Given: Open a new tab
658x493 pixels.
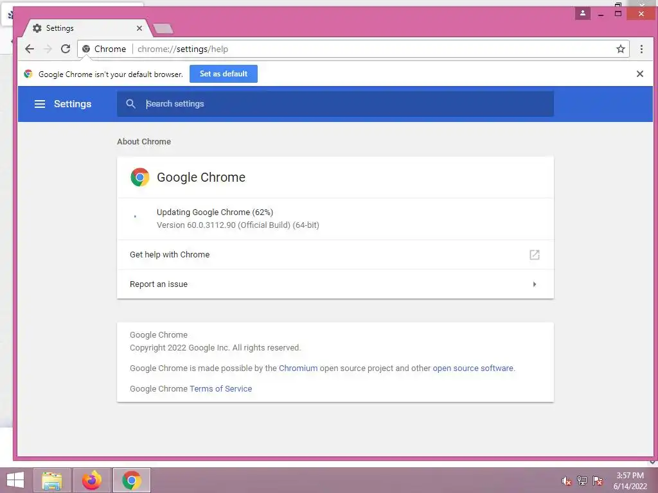Looking at the screenshot, I should (163, 28).
